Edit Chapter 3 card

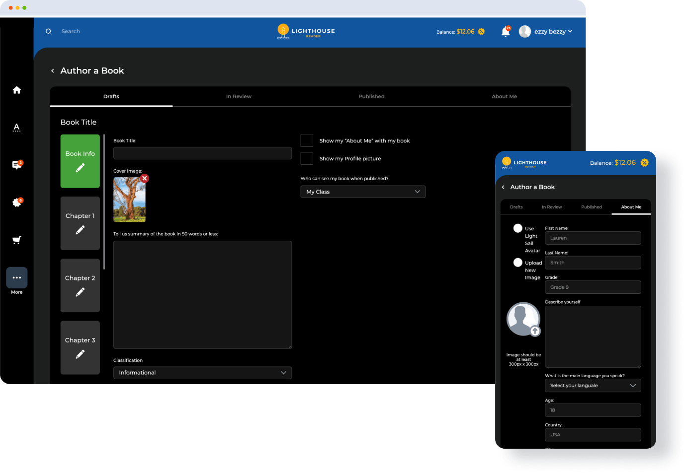[x=80, y=347]
